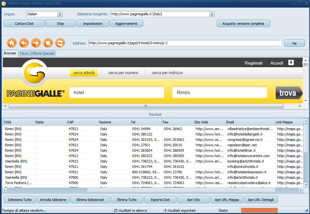Image resolution: width=310 pixels, height=214 pixels.
Task: Start scraping with Cattura Dati button
Action: pos(24,24)
